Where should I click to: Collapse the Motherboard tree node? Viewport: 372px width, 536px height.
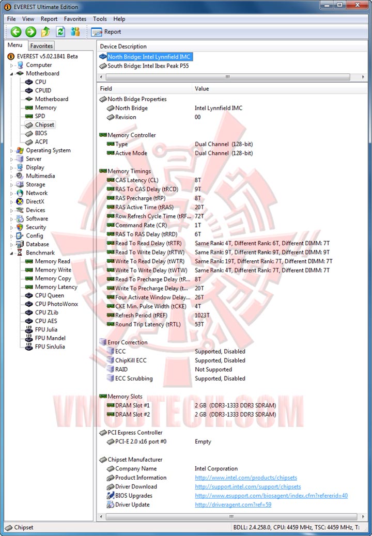click(x=11, y=73)
